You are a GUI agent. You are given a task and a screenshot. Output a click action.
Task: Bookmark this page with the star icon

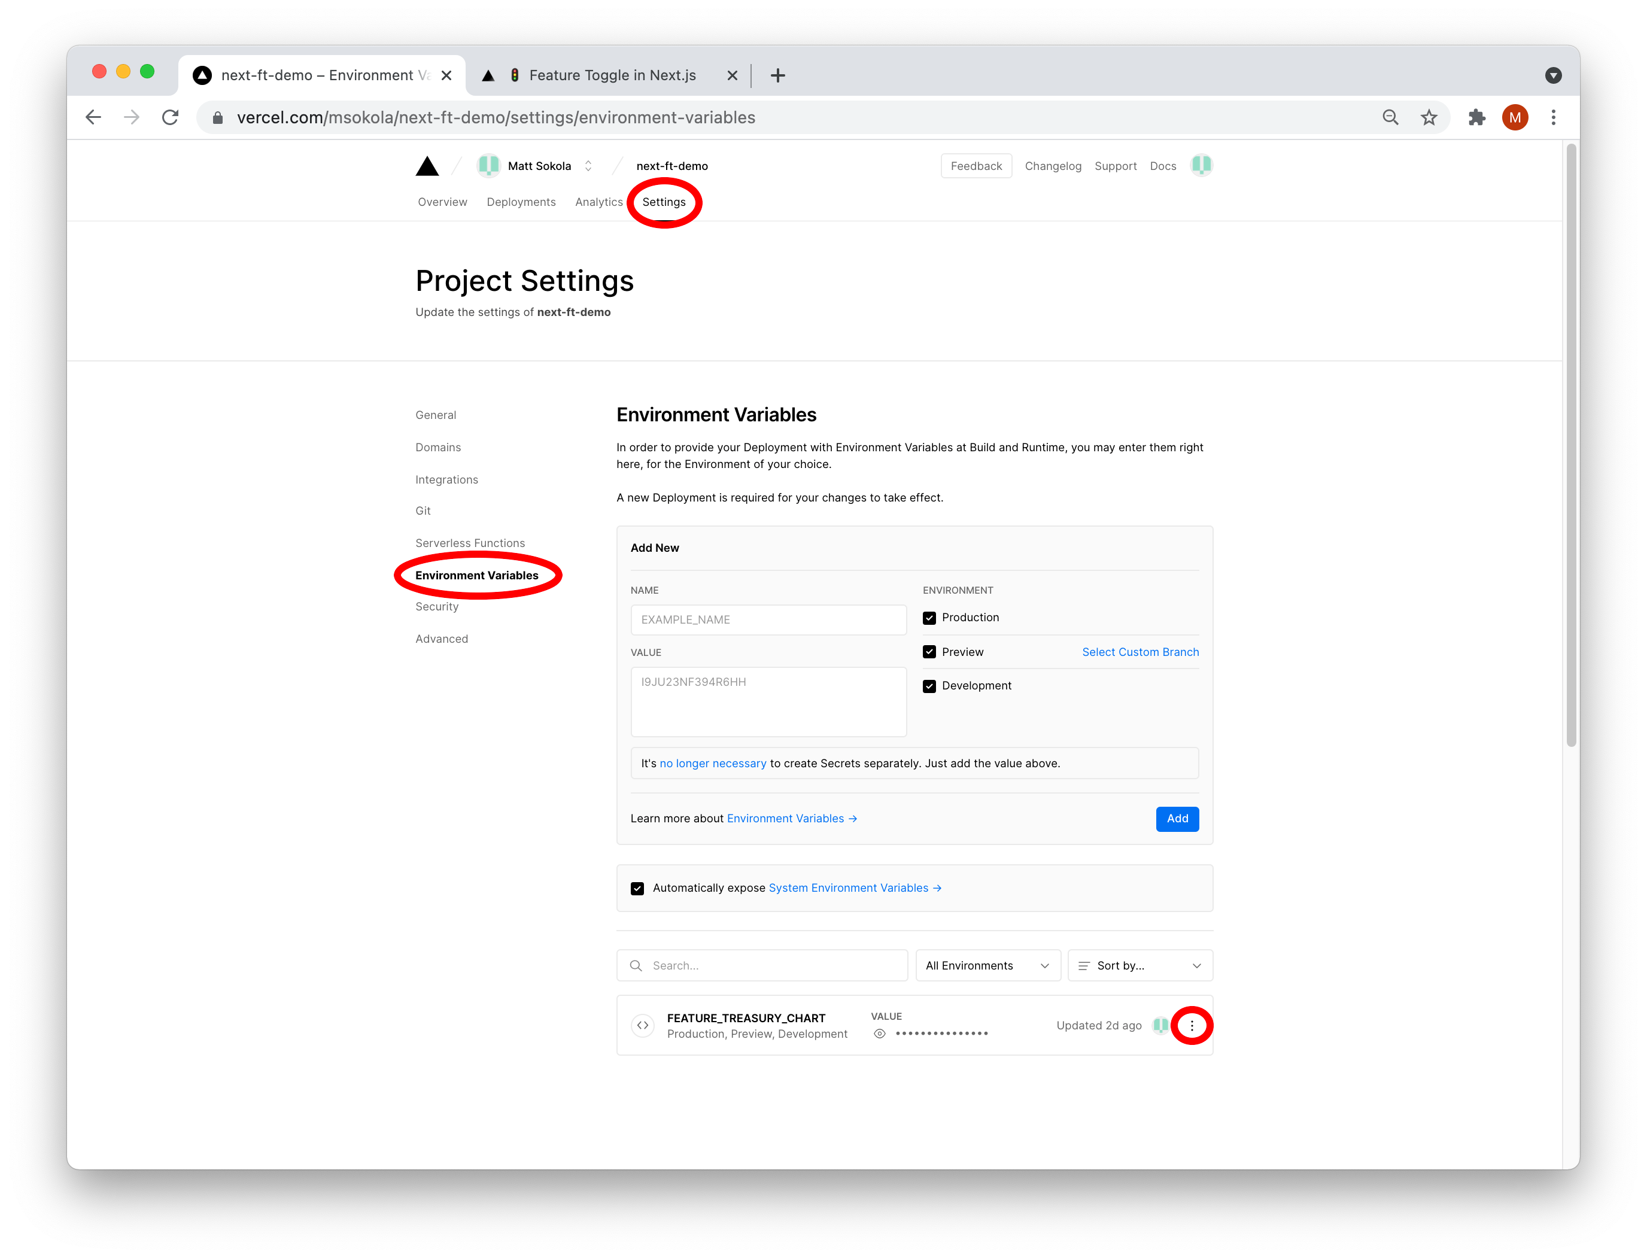pyautogui.click(x=1429, y=117)
